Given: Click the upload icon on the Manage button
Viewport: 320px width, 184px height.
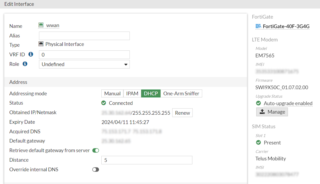Looking at the screenshot, I should 263,112.
